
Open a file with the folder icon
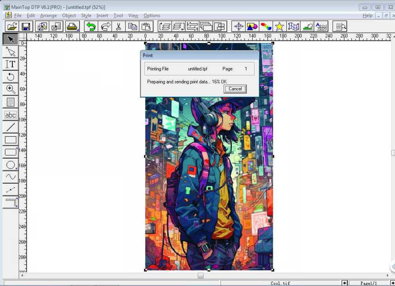[x=12, y=26]
